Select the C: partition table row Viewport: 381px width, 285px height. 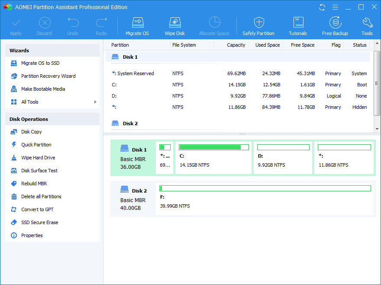coord(238,85)
